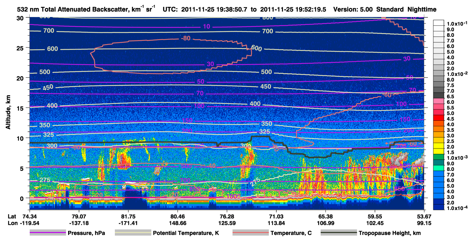Click the altitude axis tick label '15'

coord(21,108)
